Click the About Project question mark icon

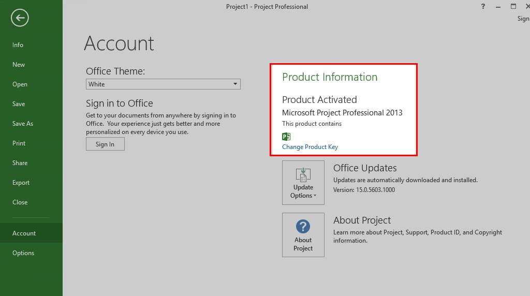303,226
